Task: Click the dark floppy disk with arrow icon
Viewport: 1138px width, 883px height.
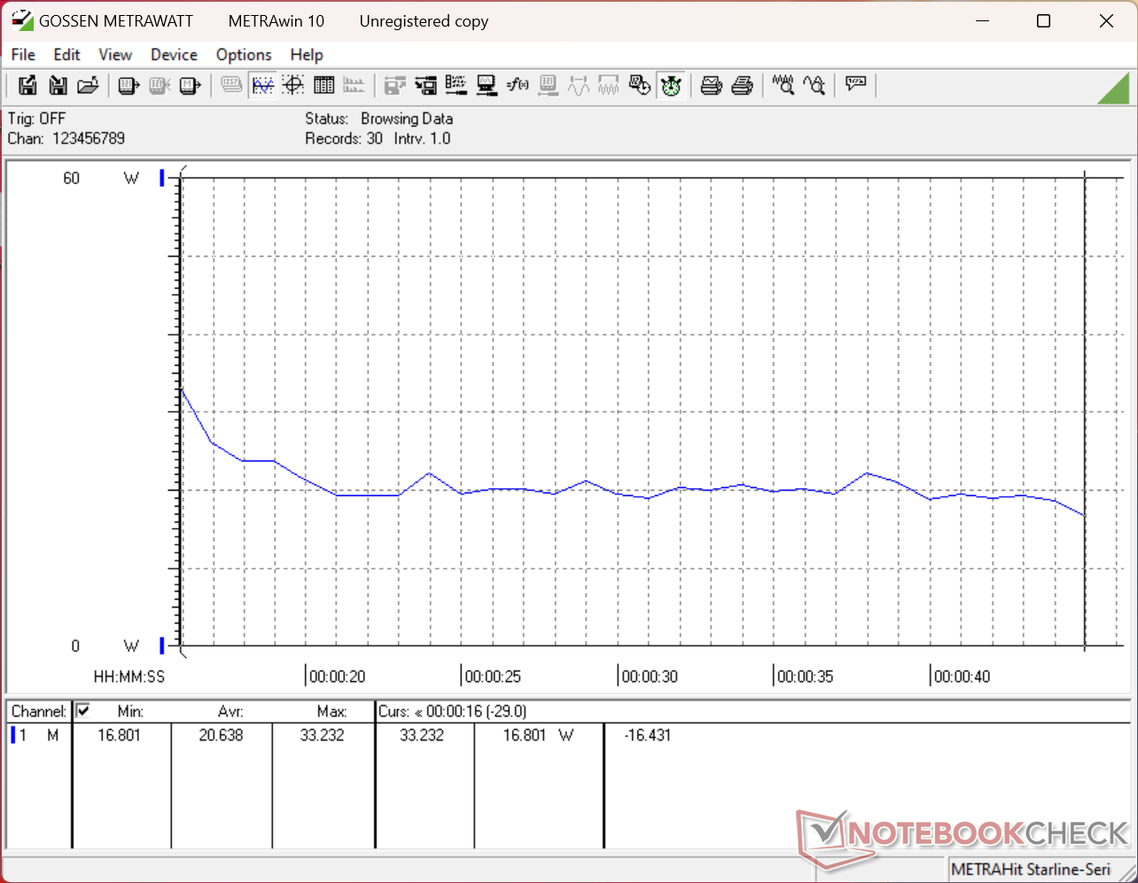Action: coord(426,85)
